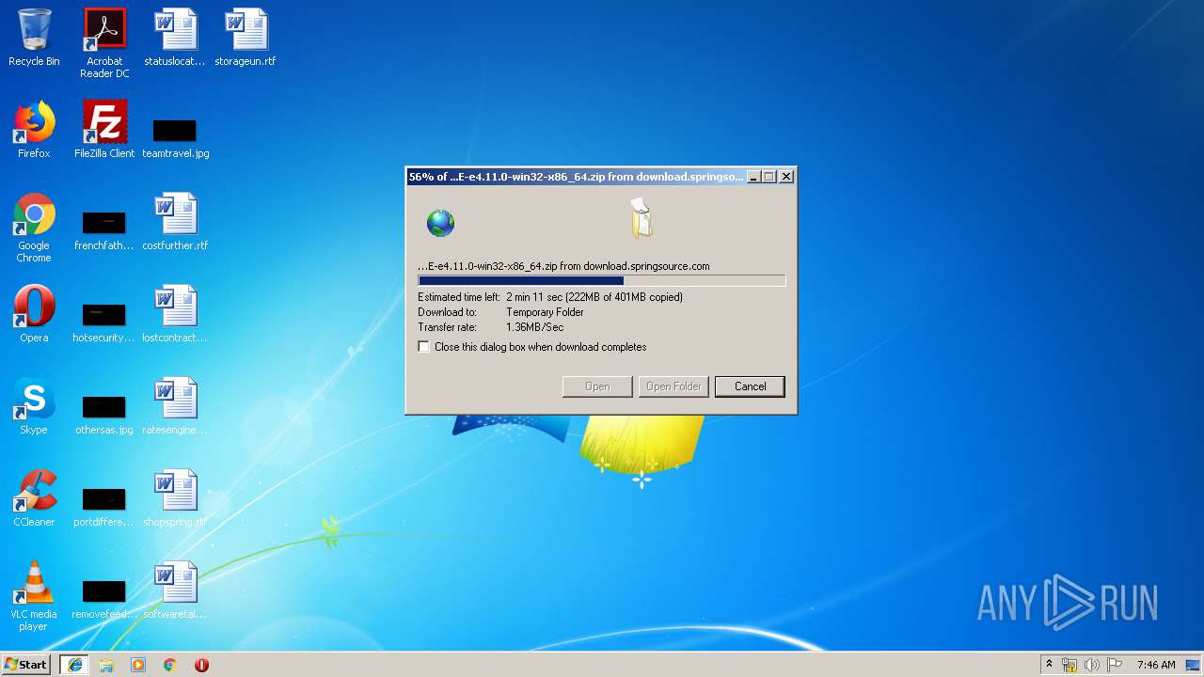This screenshot has height=677, width=1204.
Task: Select the Google Chrome desktop shortcut
Action: tap(34, 228)
